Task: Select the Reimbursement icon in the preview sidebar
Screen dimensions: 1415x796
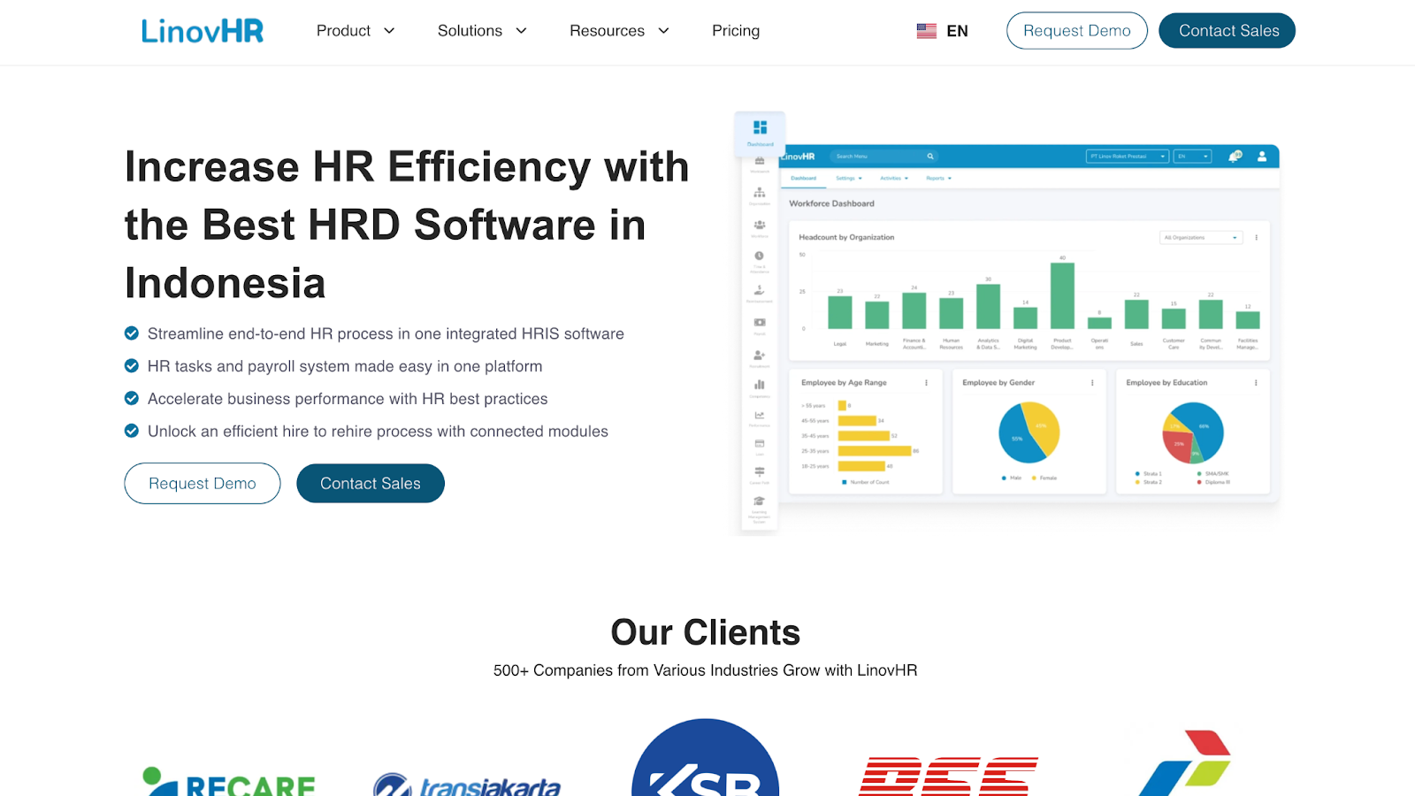Action: [760, 289]
